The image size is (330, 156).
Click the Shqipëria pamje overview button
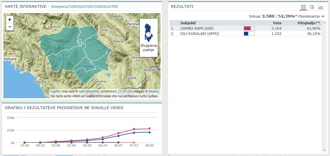pyautogui.click(x=149, y=48)
